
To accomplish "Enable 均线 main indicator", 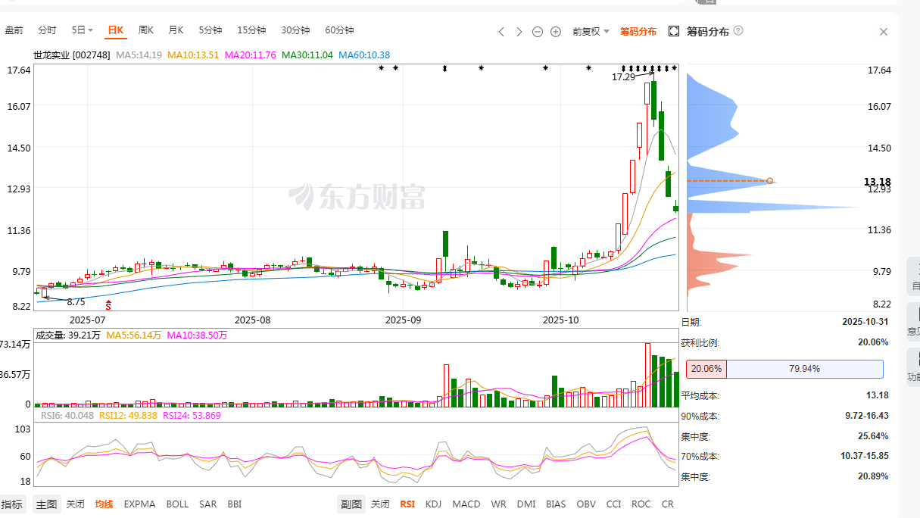I will pos(104,504).
